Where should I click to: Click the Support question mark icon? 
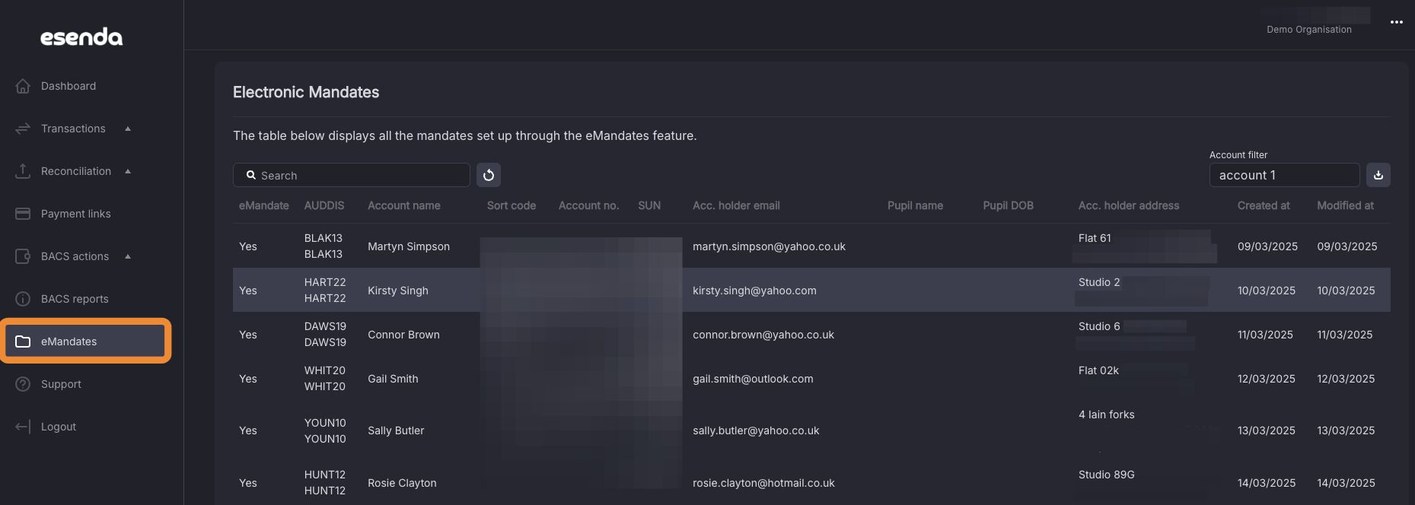click(x=23, y=384)
